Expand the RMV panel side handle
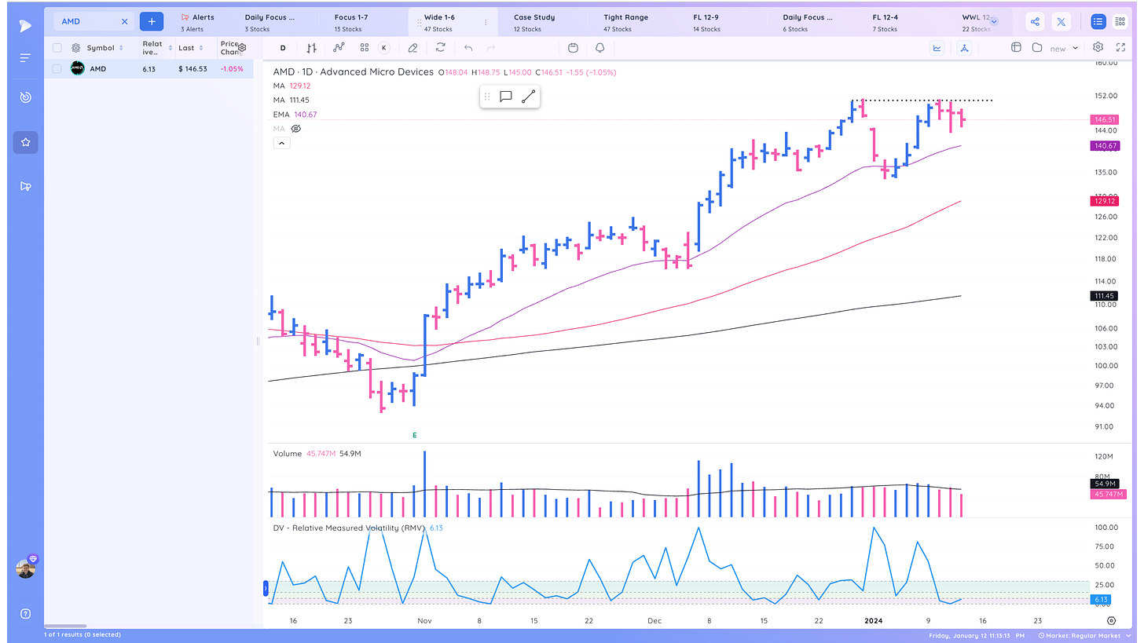Screen dimensions: 1144x643 pos(266,587)
